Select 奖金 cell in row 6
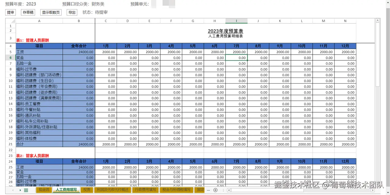This screenshot has height=195, width=390. pyautogui.click(x=39, y=58)
